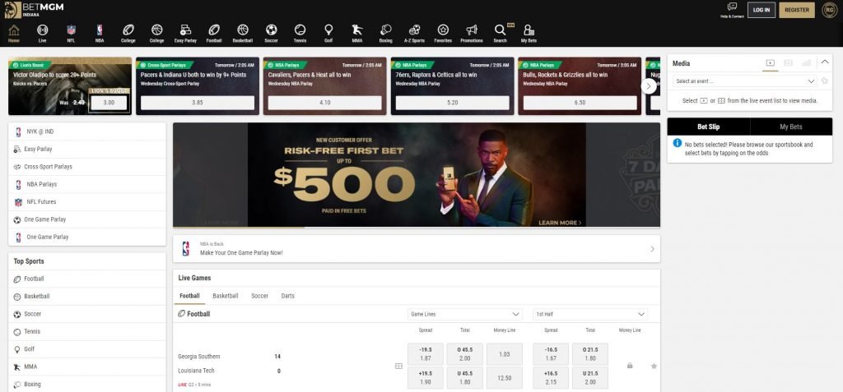This screenshot has height=392, width=843.
Task: Select the Darts tab in Live Games
Action: pyautogui.click(x=287, y=296)
